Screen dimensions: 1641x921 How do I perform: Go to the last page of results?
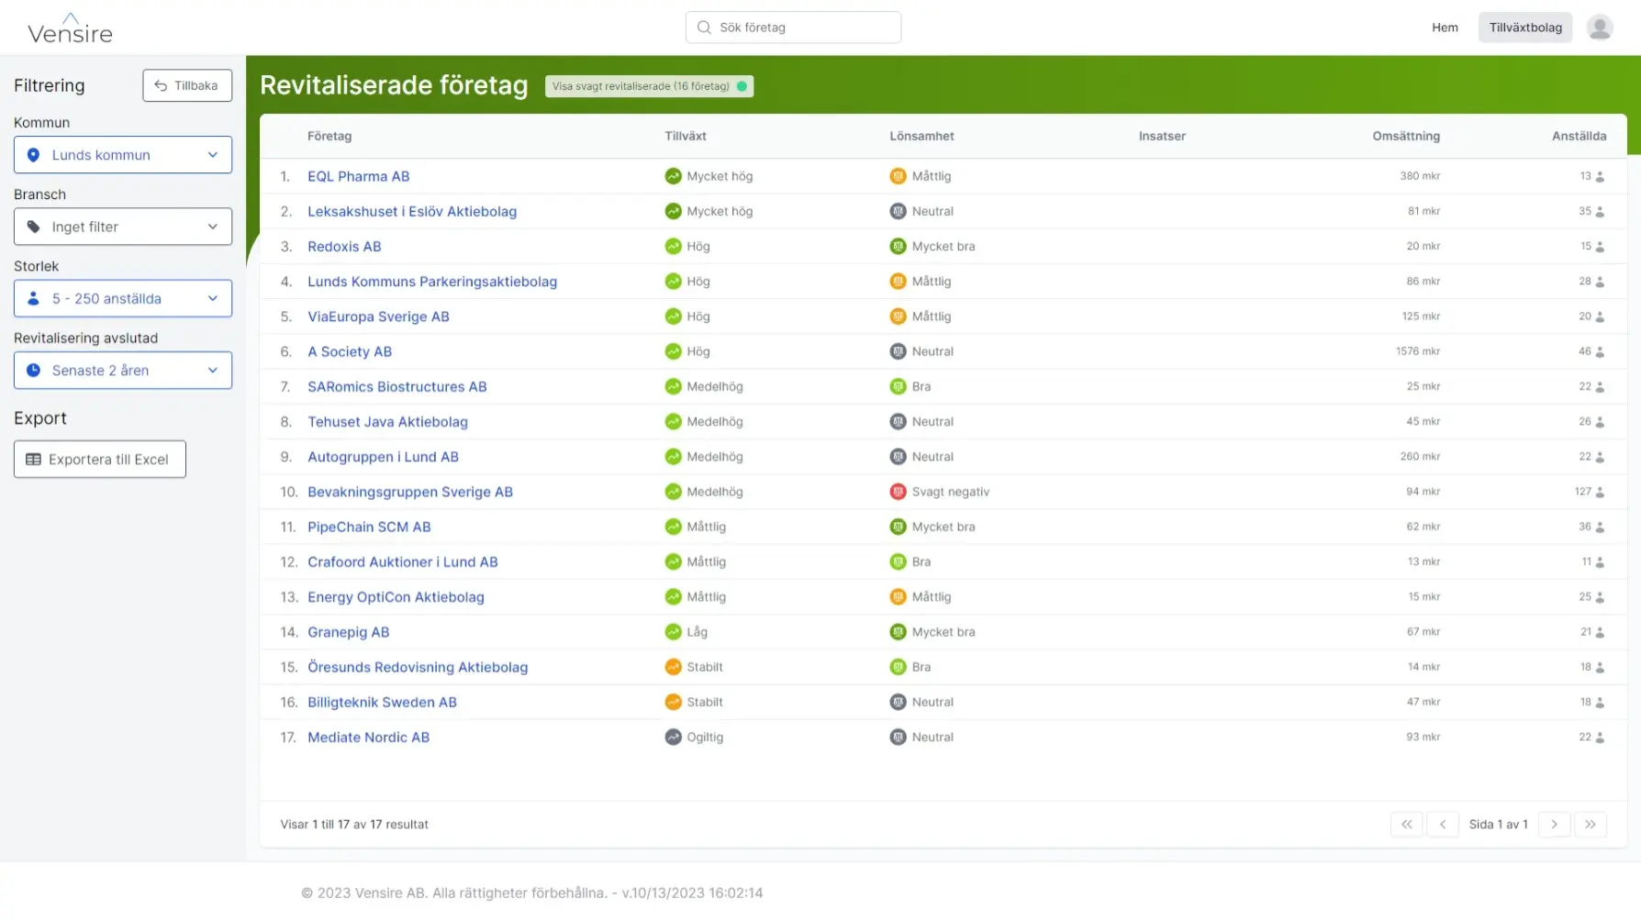(x=1591, y=825)
